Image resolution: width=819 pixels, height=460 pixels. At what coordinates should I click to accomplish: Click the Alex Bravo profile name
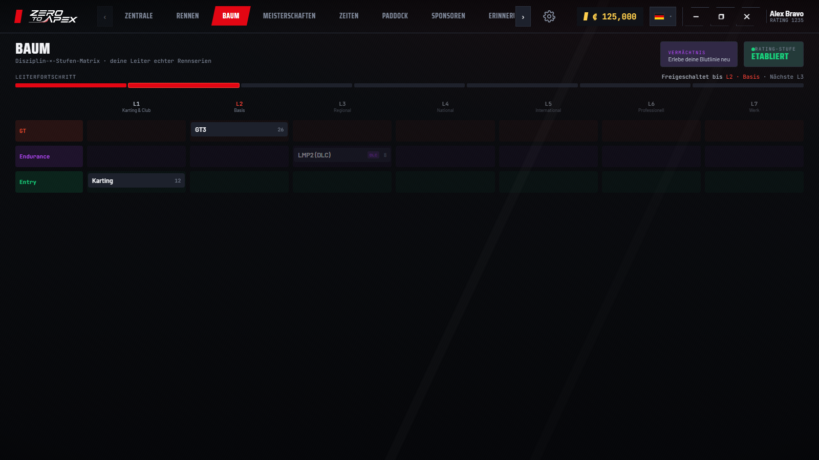(x=786, y=14)
